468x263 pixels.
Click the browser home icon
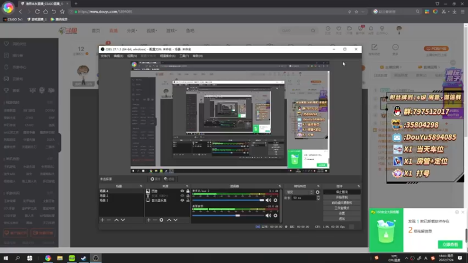click(x=46, y=12)
